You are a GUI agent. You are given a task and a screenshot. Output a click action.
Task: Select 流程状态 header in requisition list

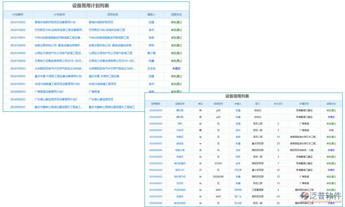coord(331,103)
